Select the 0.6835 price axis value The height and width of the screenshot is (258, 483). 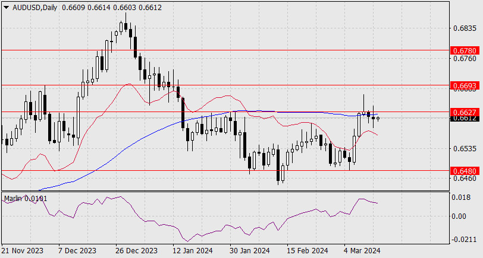[x=465, y=28]
